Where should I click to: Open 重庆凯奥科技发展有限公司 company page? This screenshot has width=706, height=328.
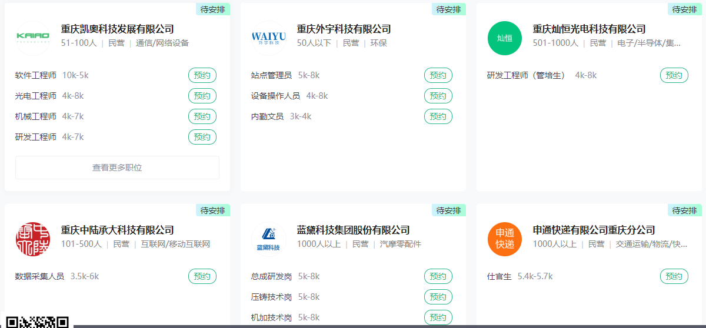[118, 29]
